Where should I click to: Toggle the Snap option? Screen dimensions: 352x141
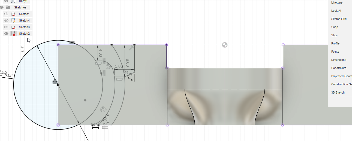point(335,27)
